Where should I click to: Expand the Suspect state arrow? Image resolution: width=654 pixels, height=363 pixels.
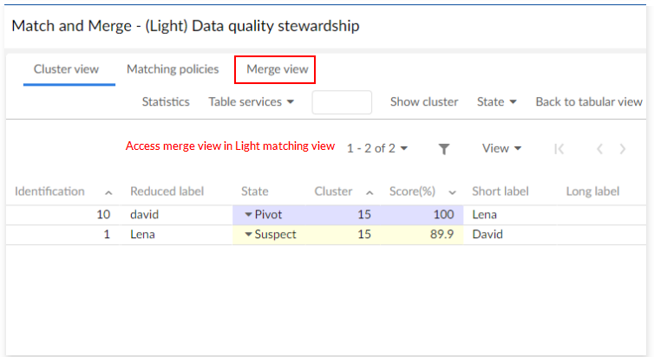pyautogui.click(x=248, y=234)
